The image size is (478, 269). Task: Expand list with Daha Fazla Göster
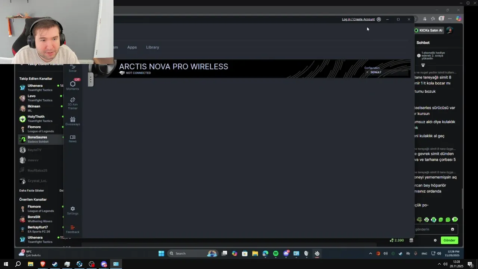pyautogui.click(x=32, y=191)
